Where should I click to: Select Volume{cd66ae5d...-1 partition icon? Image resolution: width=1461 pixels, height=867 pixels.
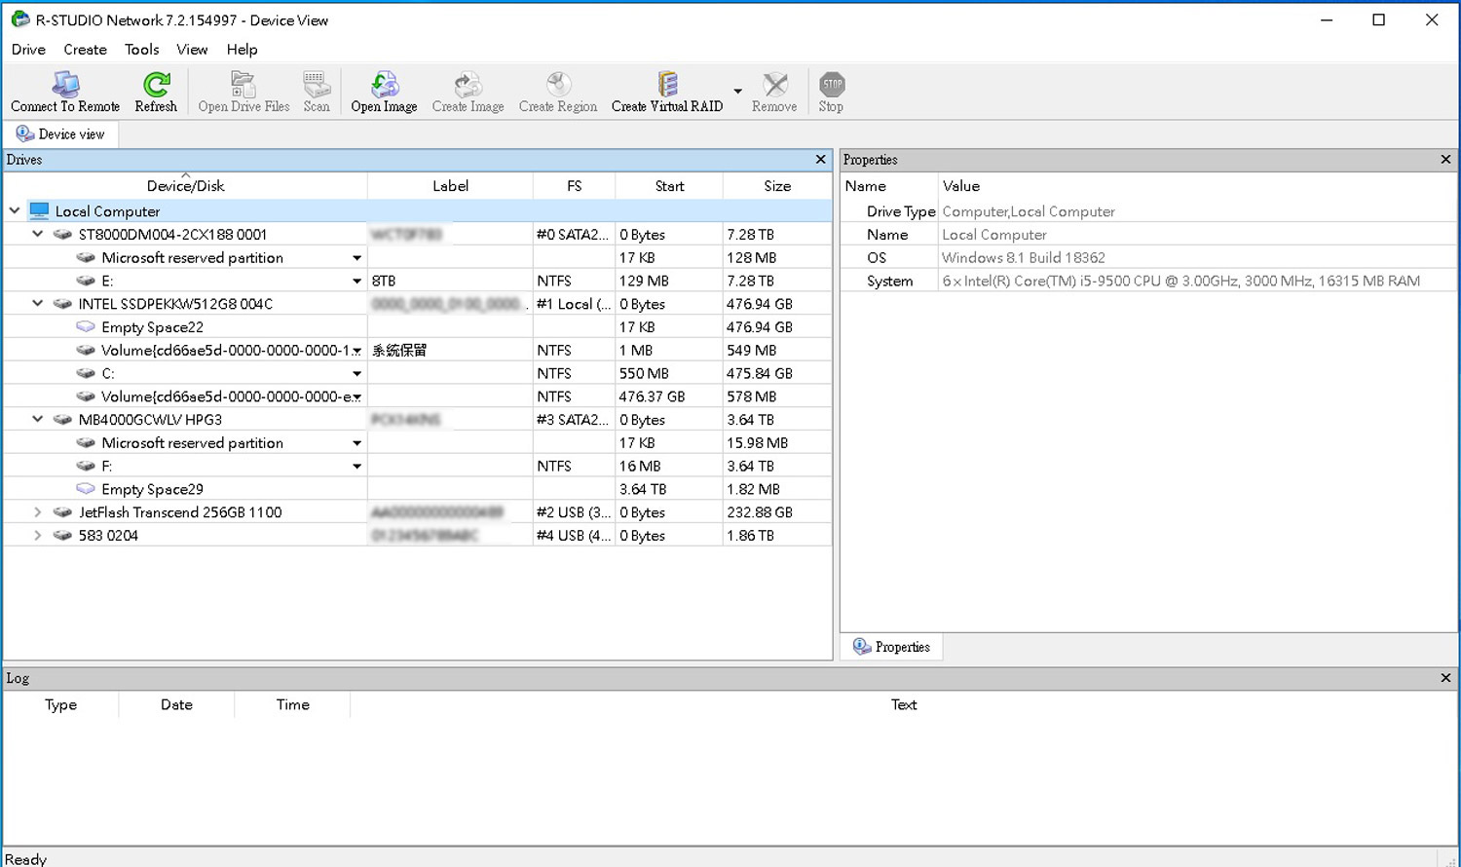click(x=86, y=350)
